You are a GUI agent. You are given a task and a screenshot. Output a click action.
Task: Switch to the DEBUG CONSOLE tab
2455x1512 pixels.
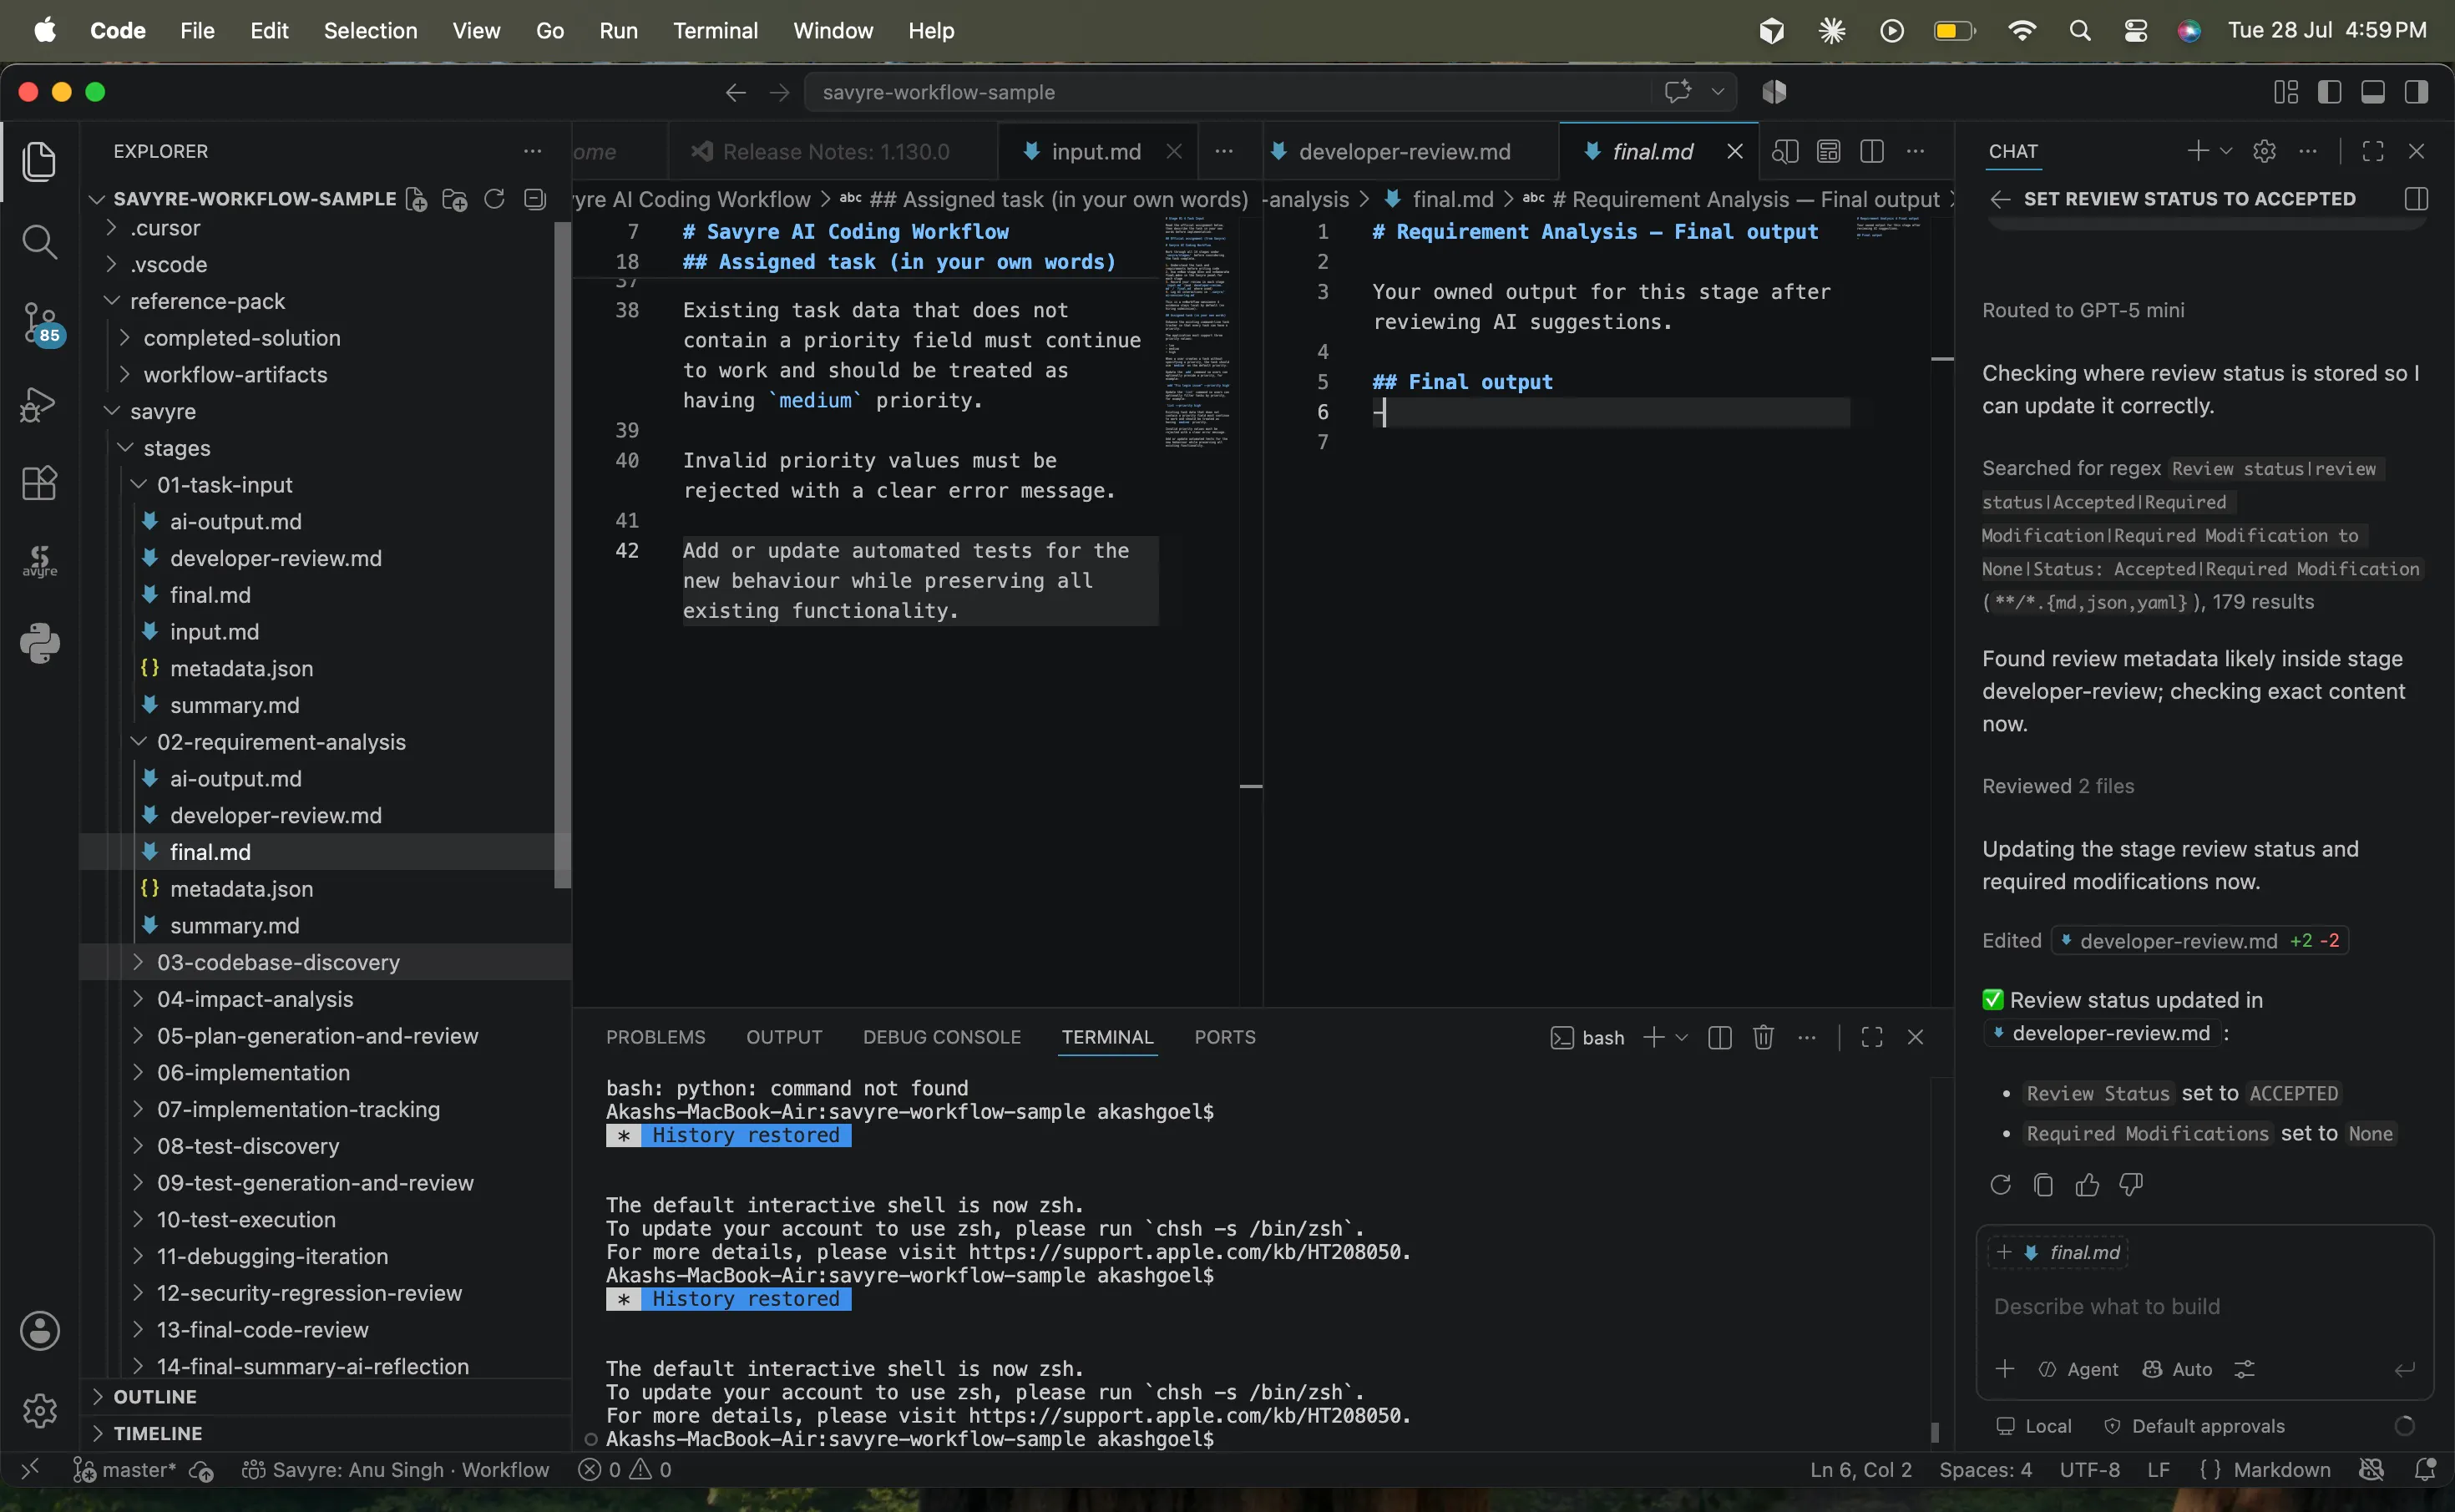[941, 1037]
